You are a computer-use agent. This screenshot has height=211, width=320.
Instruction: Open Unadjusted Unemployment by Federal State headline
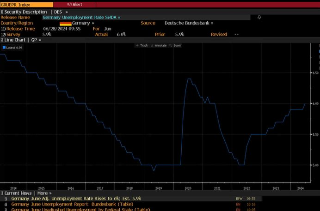(80, 209)
